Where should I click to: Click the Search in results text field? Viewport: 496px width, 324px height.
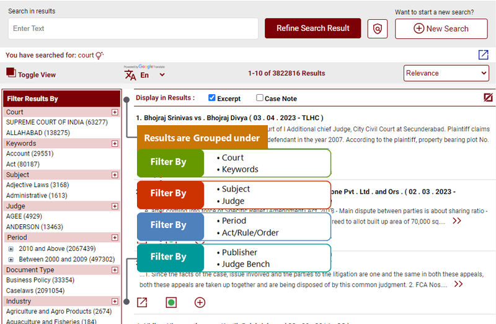point(133,28)
